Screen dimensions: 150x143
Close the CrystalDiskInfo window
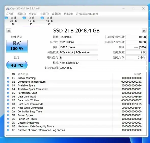point(143,8)
